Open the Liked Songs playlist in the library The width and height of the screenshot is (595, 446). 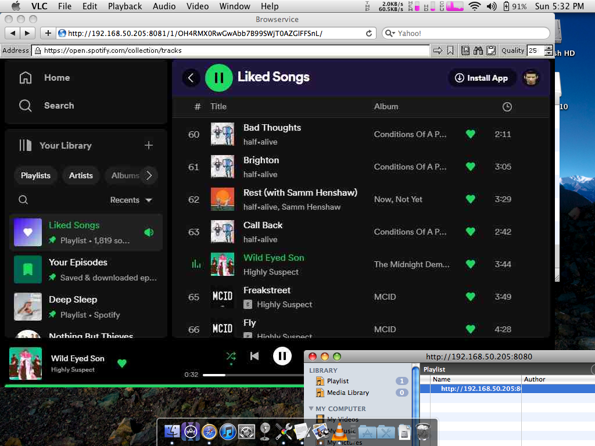(x=86, y=232)
